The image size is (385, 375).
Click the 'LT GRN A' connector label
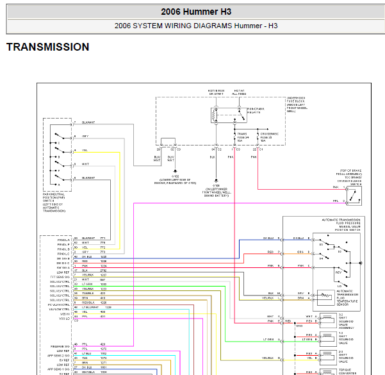[272, 339]
